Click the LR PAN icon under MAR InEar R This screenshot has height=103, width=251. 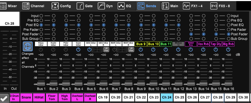click(131, 50)
